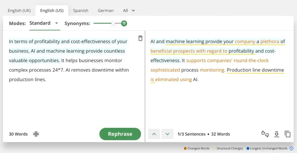Click the Structural Changes legend label
This screenshot has height=153, width=297.
coord(229,148)
